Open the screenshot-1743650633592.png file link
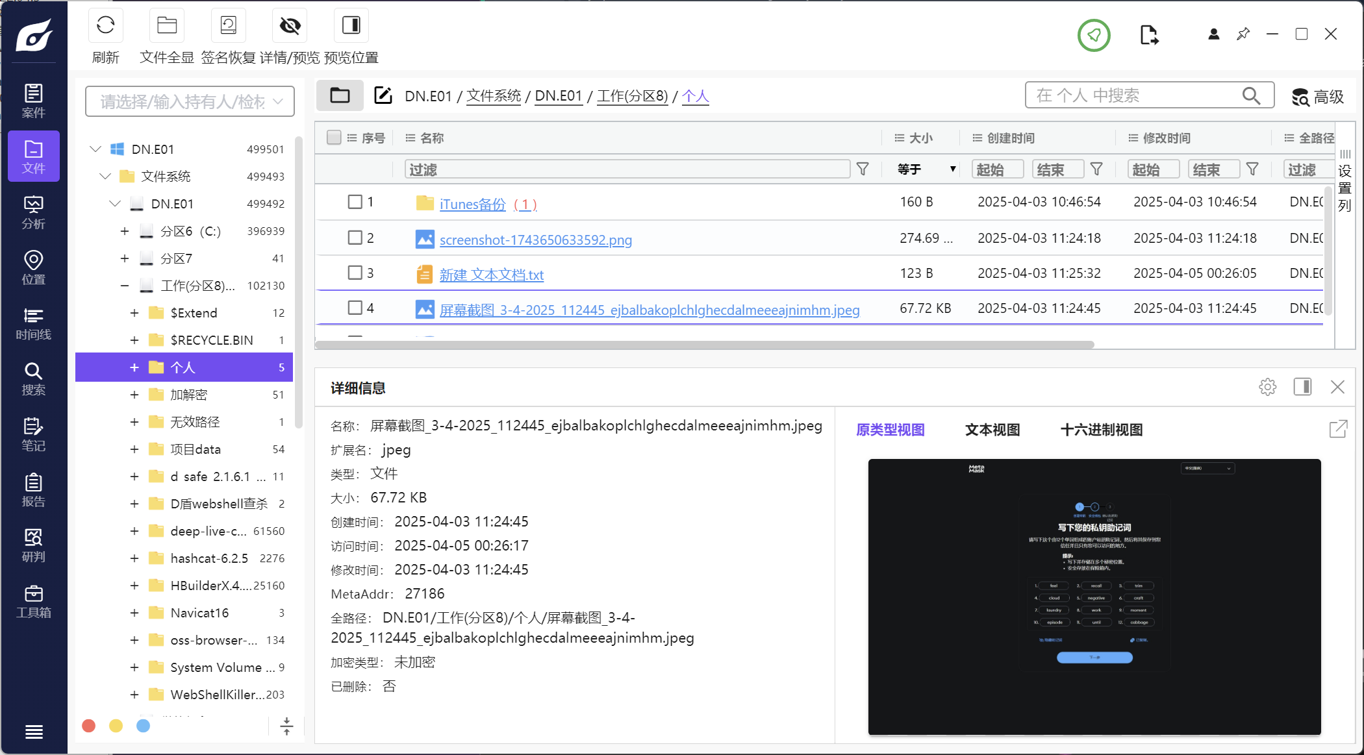 click(535, 240)
